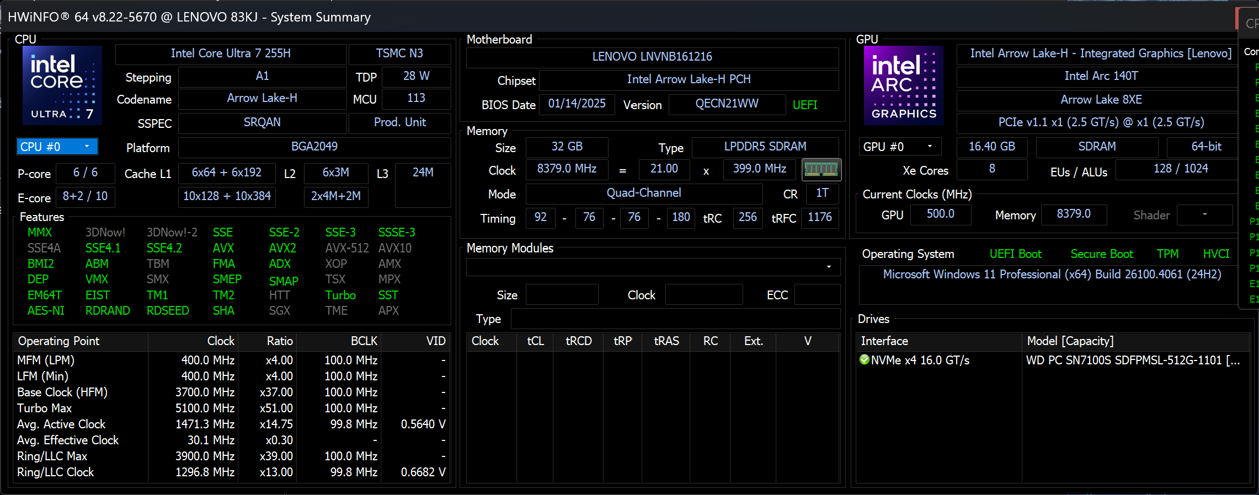Screen dimensions: 1259x495
Task: Open the GPU #0 selector dropdown
Action: click(900, 147)
